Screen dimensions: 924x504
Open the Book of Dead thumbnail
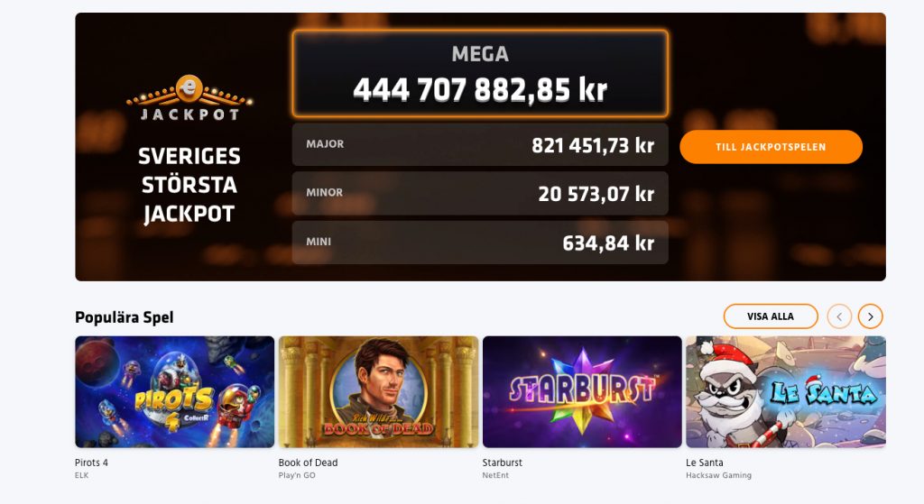(378, 392)
